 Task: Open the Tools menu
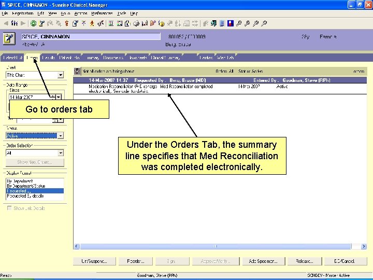tap(122, 13)
